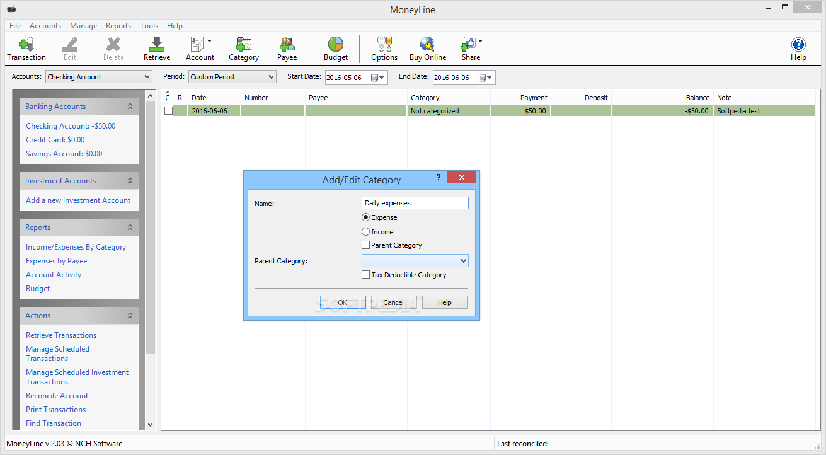Click OK in the category dialog
This screenshot has width=826, height=455.
[x=343, y=302]
